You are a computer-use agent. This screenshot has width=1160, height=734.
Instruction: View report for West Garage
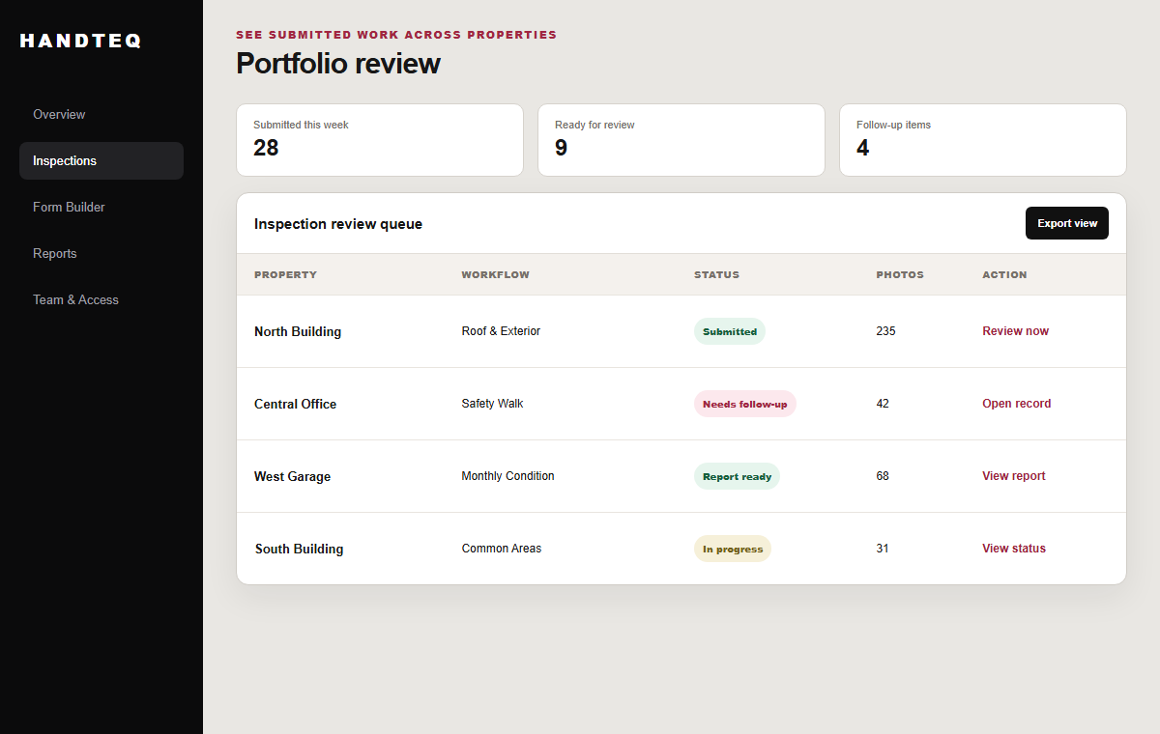coord(1014,476)
